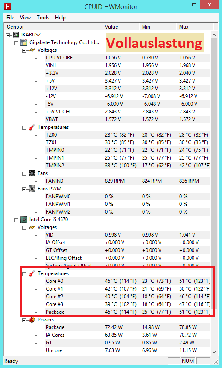
Task: Click the Powers flame icon
Action: coord(32,320)
